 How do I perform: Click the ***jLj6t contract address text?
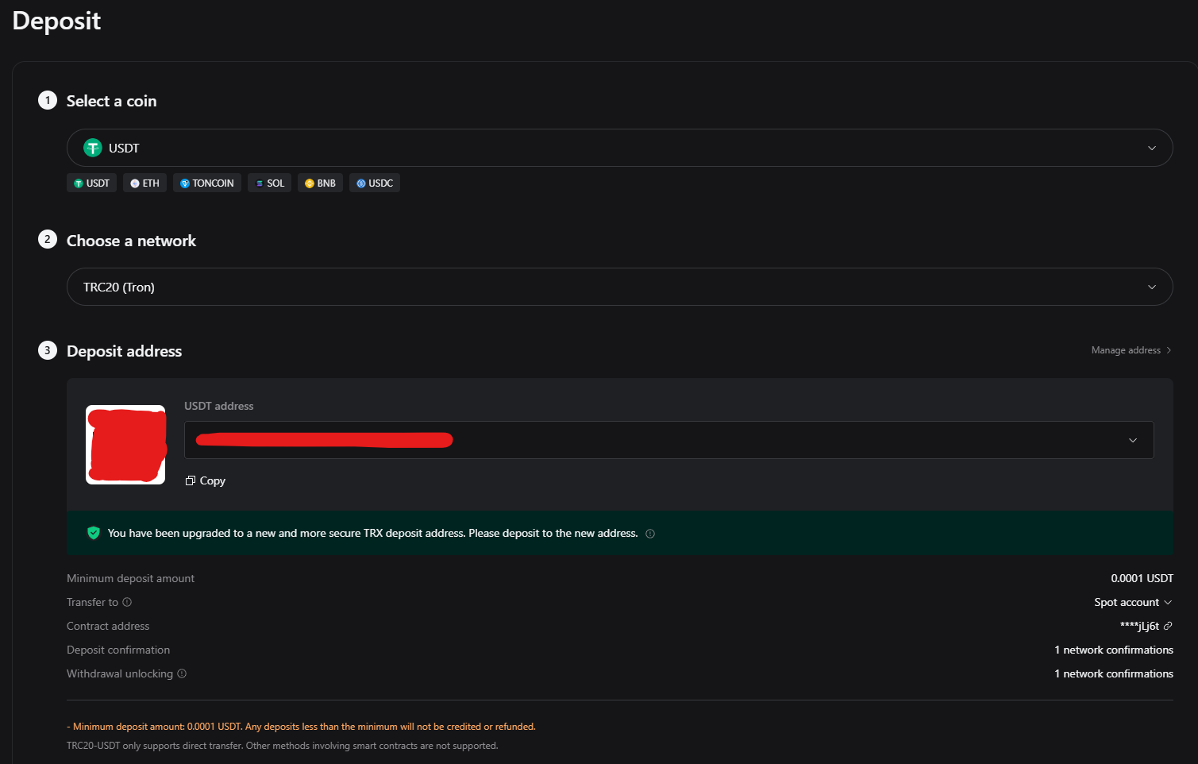(x=1139, y=626)
